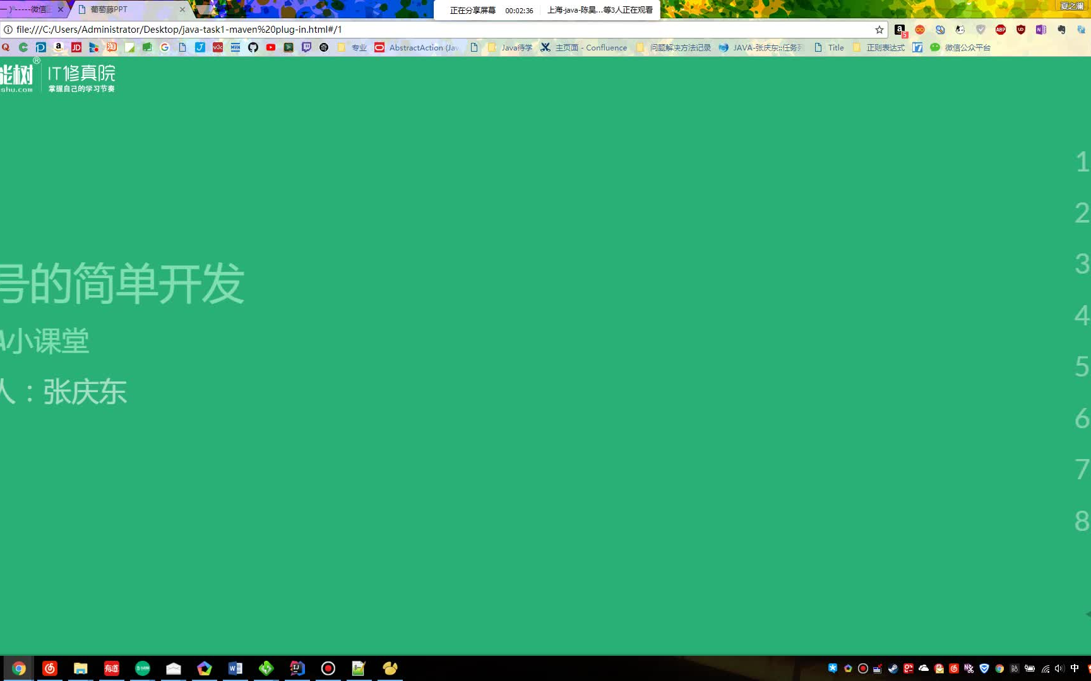Open the JAVA-张庆东::任务 bookmark

pos(761,47)
